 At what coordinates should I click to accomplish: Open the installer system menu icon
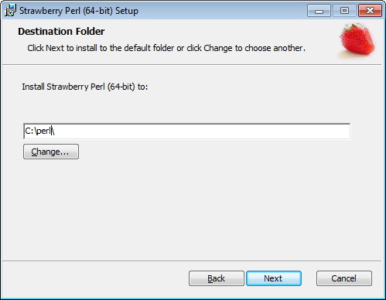pos(10,11)
